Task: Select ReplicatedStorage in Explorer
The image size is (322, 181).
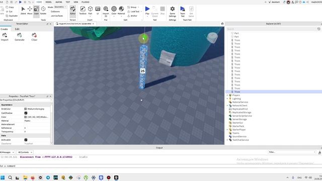Action: [242, 113]
